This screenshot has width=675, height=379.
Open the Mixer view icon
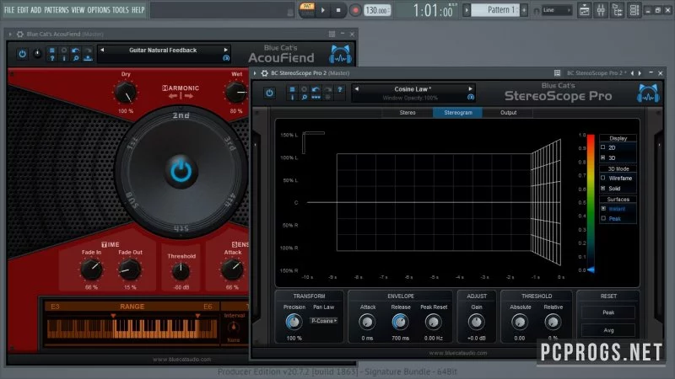(601, 10)
